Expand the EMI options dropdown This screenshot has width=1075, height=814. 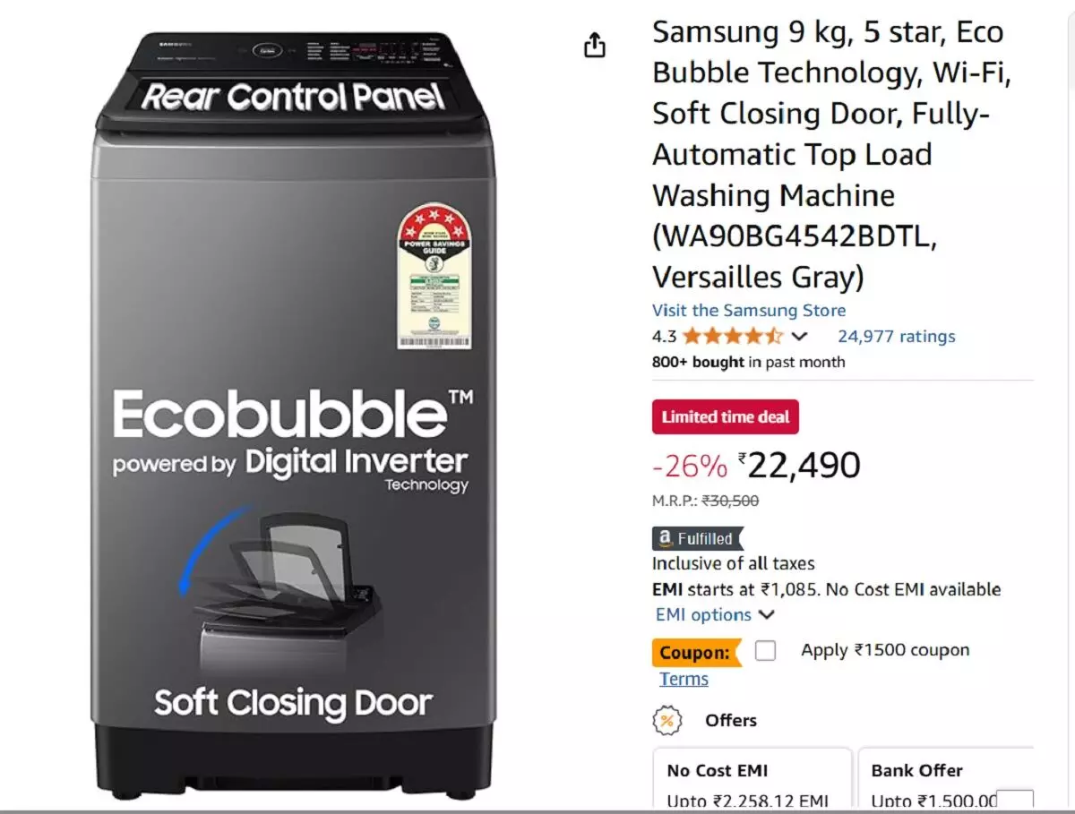tap(715, 614)
